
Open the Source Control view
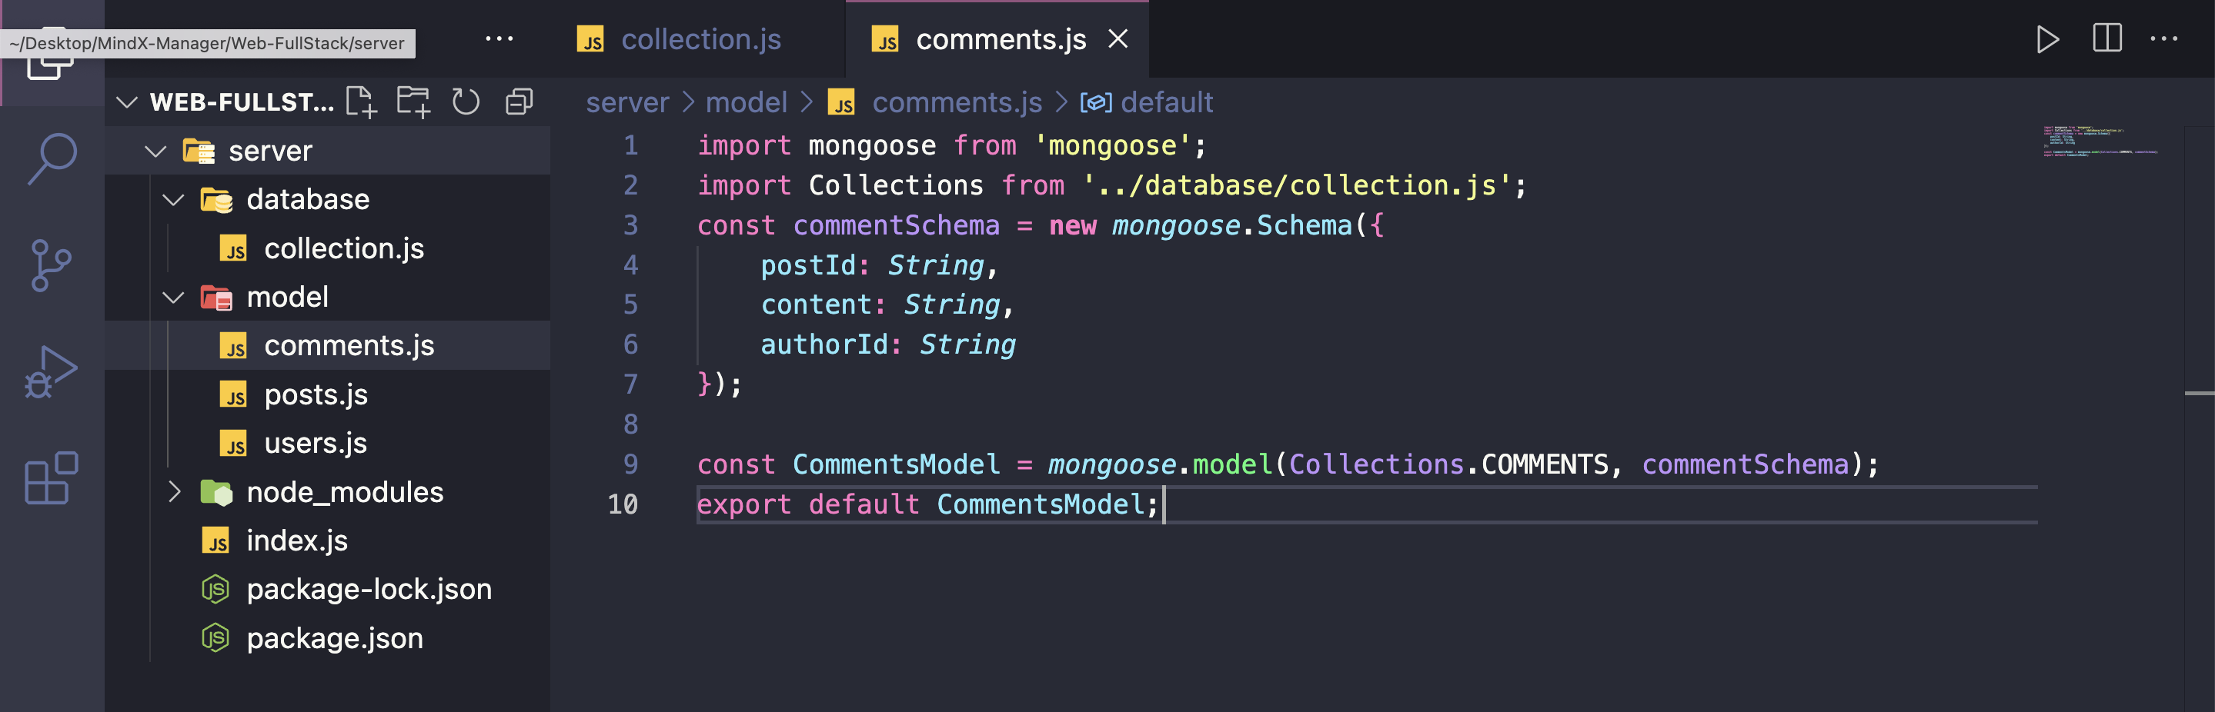click(52, 265)
